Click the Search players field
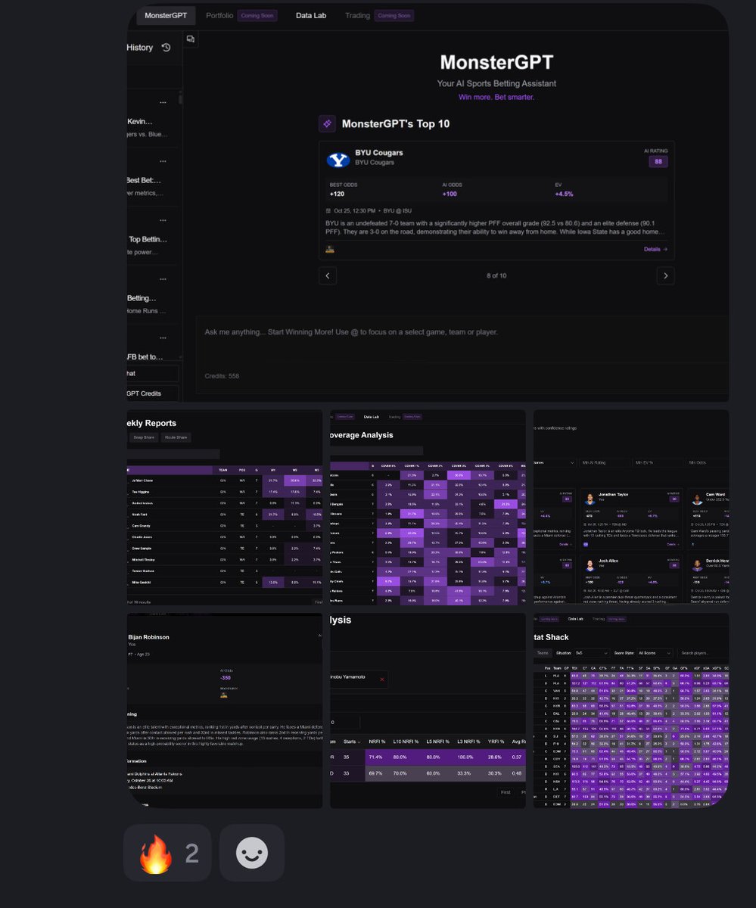Image resolution: width=756 pixels, height=908 pixels. [x=703, y=653]
